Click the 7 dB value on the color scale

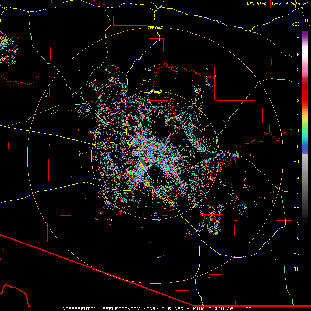tap(298, 39)
